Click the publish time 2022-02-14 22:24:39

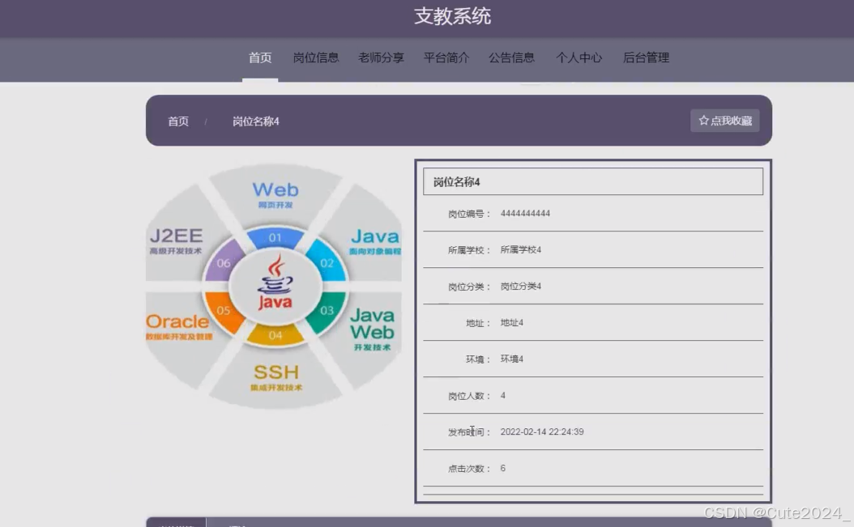542,431
